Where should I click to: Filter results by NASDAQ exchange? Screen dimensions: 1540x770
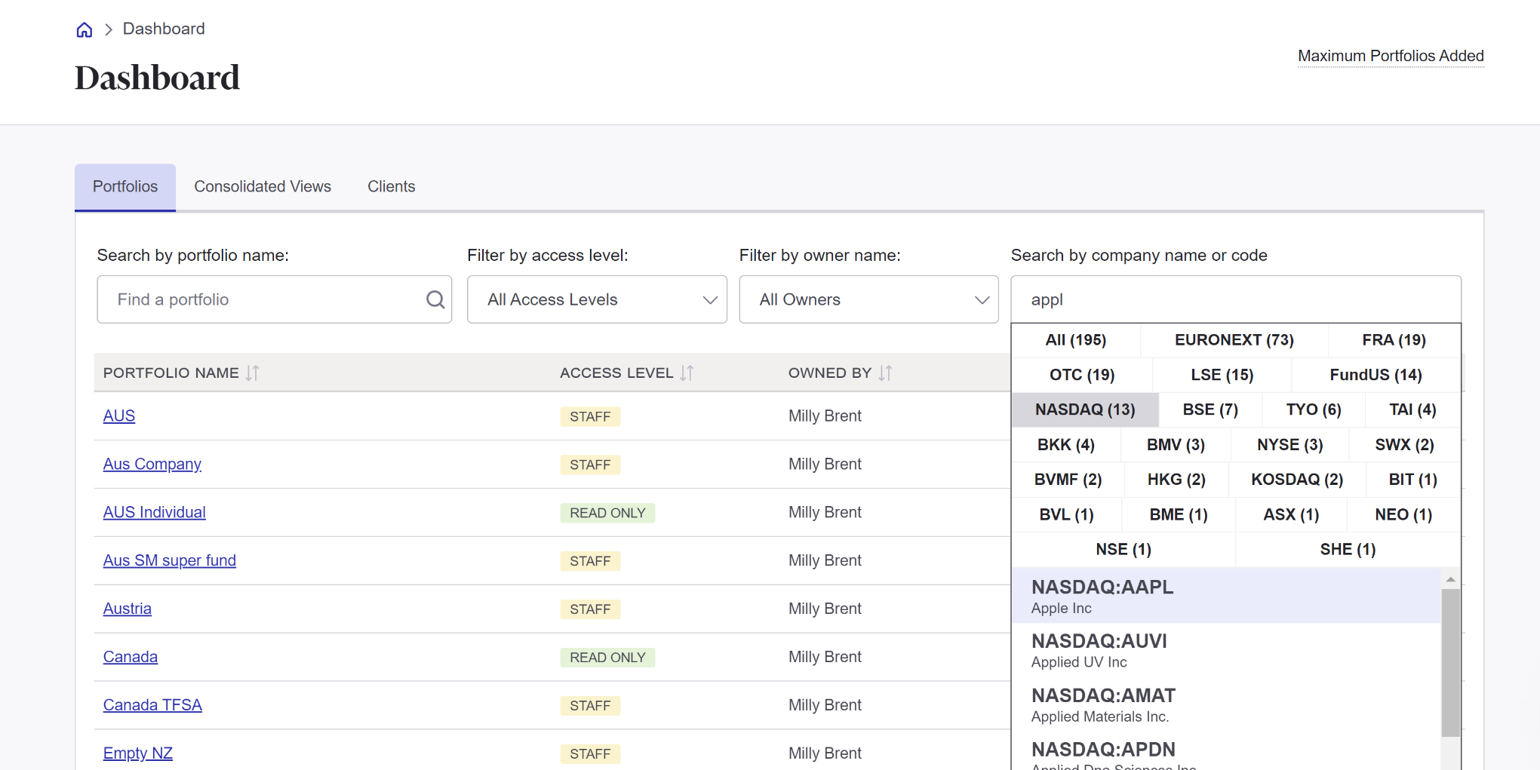1084,410
